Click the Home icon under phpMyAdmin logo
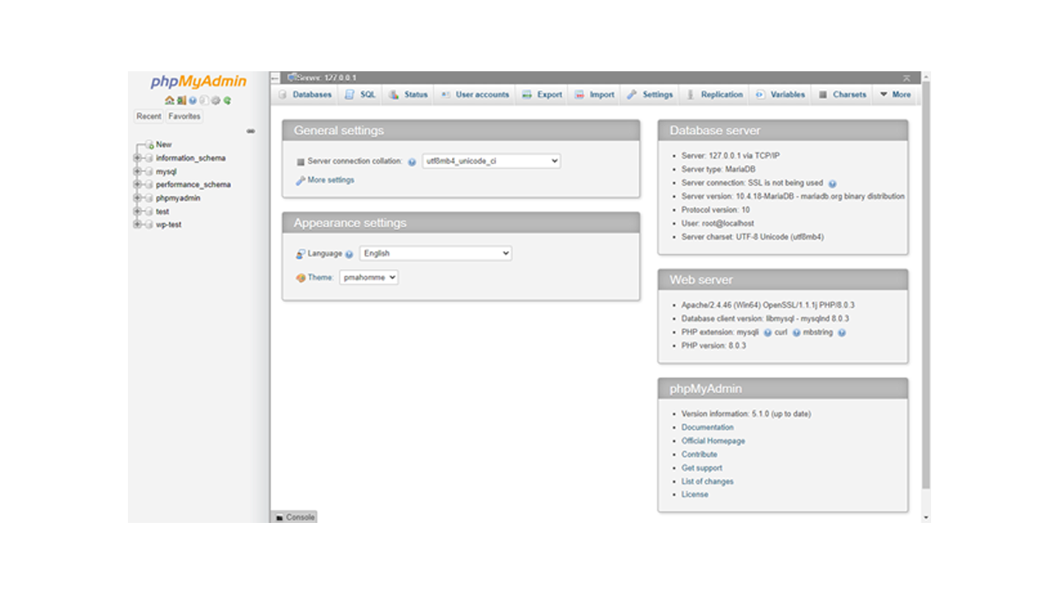The width and height of the screenshot is (1059, 595). 169,101
